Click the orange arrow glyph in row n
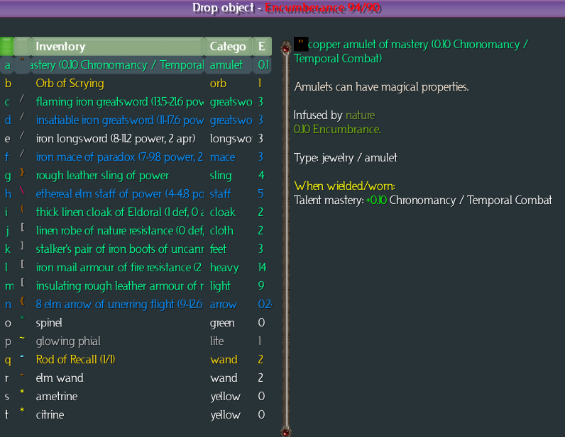 [x=22, y=301]
